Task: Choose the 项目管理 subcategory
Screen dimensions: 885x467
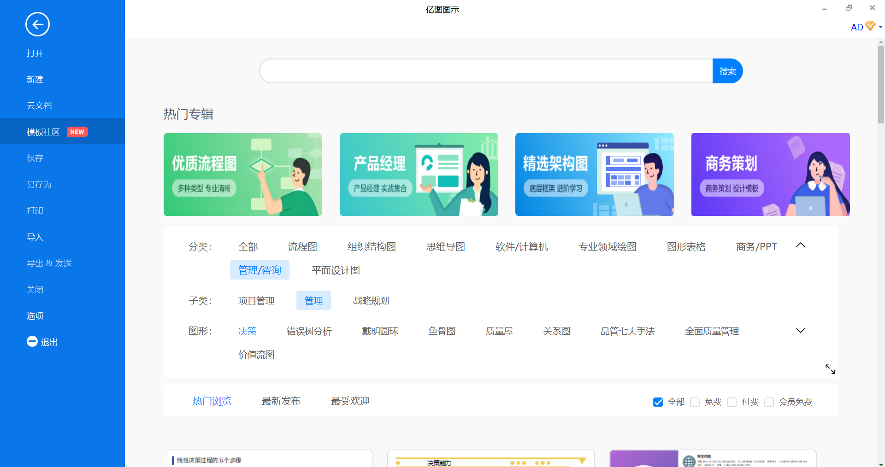Action: click(256, 301)
